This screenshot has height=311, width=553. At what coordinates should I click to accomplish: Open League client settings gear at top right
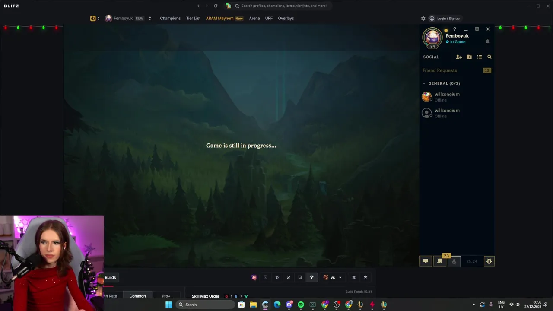coord(477,29)
